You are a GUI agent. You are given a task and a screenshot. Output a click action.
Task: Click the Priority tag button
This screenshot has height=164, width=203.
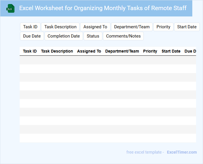[163, 27]
